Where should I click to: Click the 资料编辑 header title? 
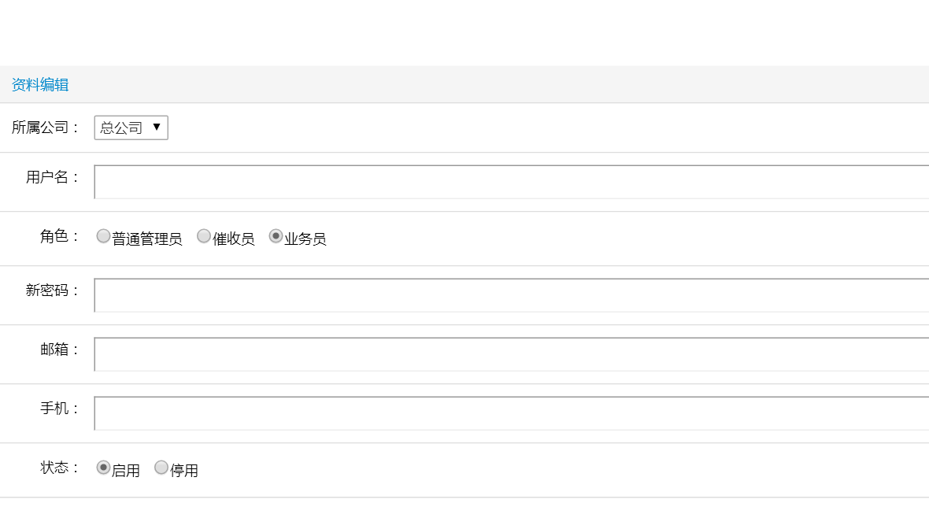point(40,85)
